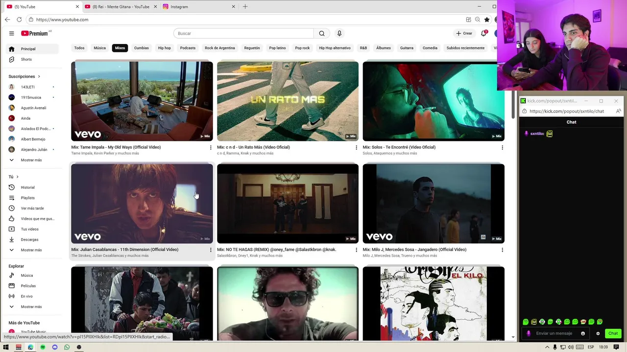Select the Cumbias filter chip
Image resolution: width=627 pixels, height=352 pixels.
tap(142, 48)
